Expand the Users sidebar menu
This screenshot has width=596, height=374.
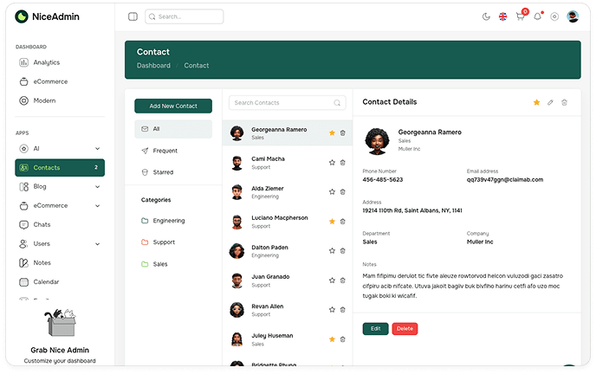(97, 244)
